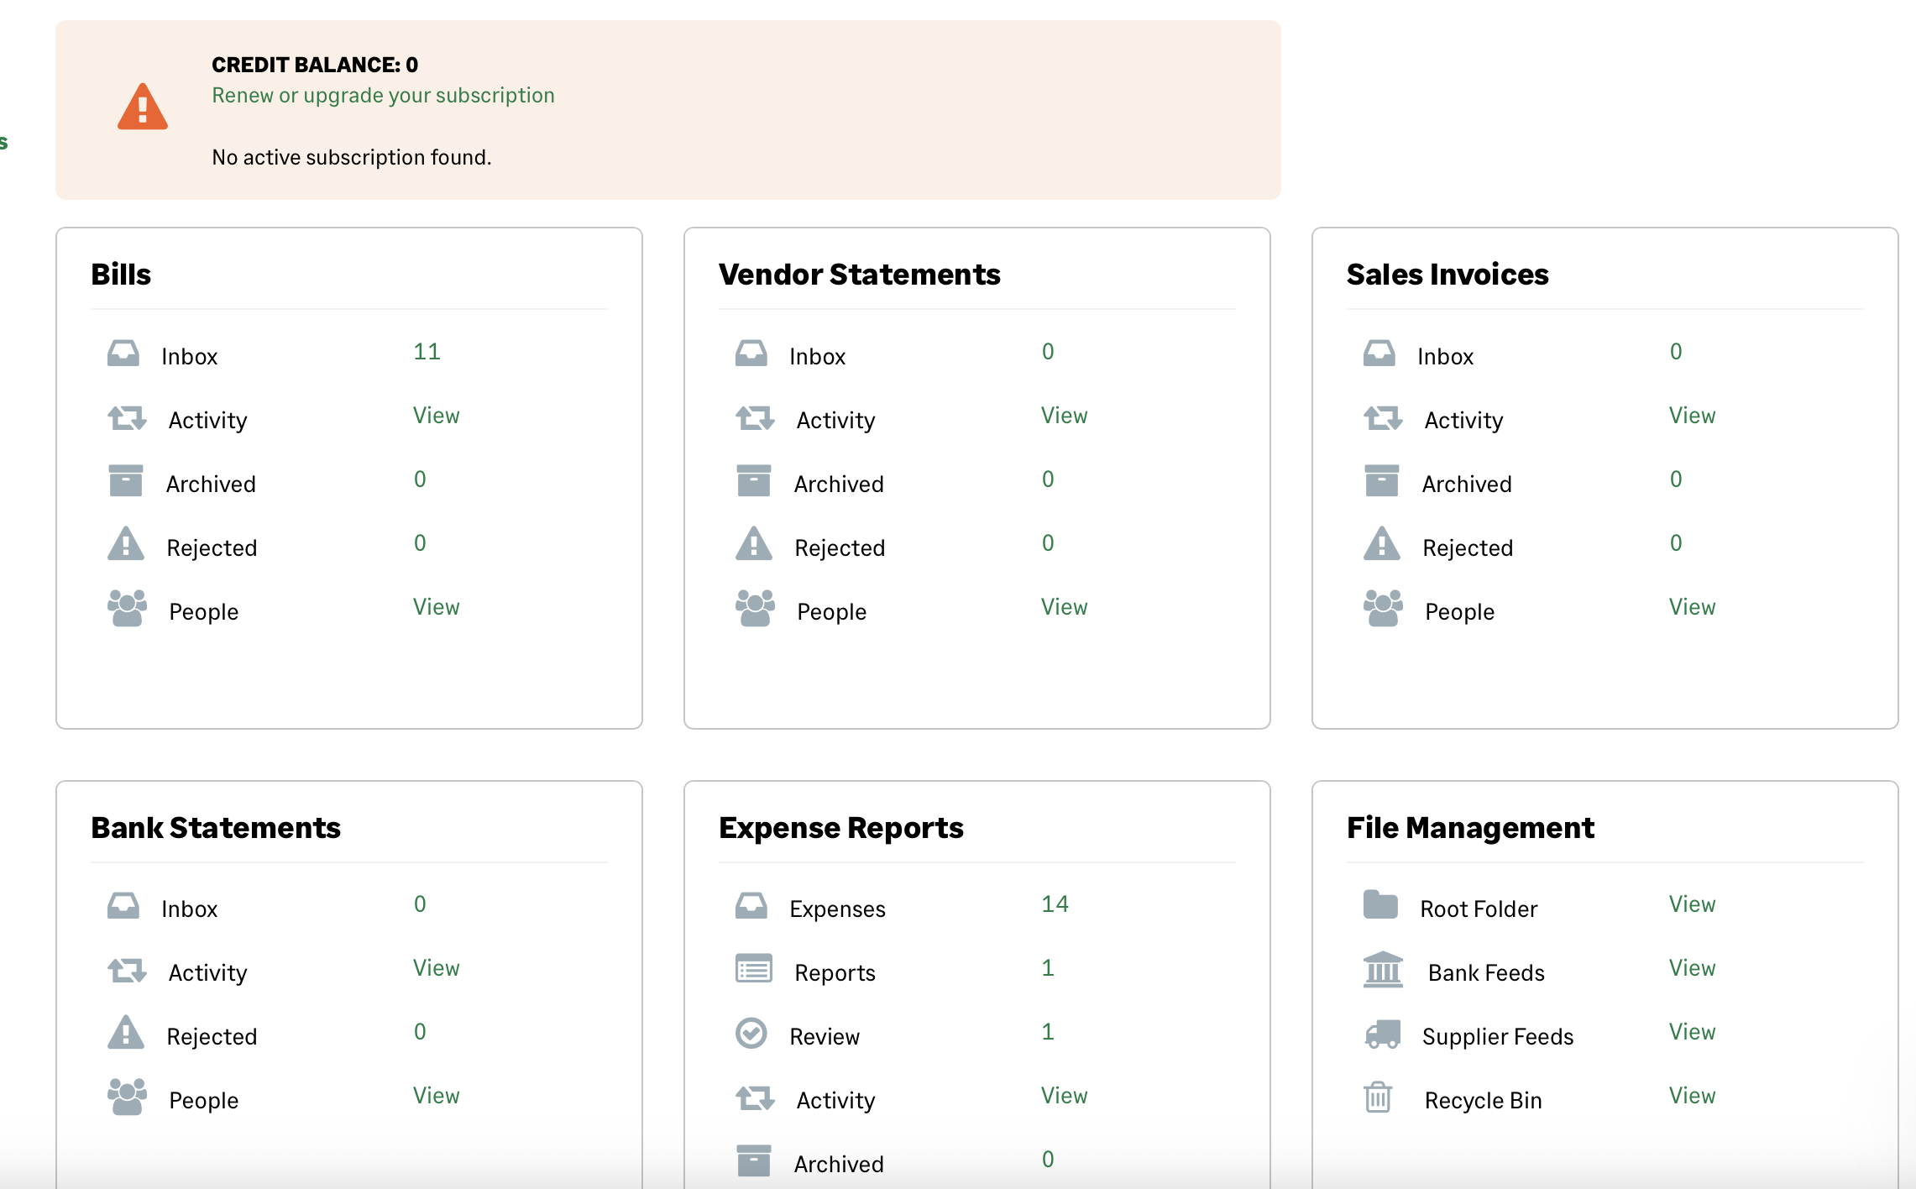Click the Bills Rejected warning icon
Image resolution: width=1916 pixels, height=1189 pixels.
tap(126, 543)
